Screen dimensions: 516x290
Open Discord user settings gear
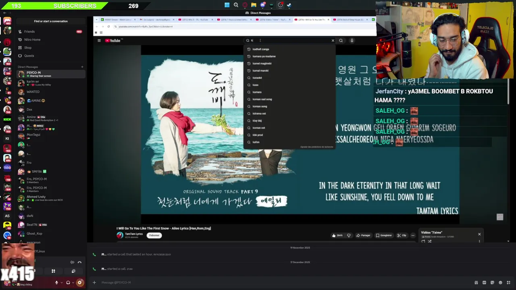(79, 283)
